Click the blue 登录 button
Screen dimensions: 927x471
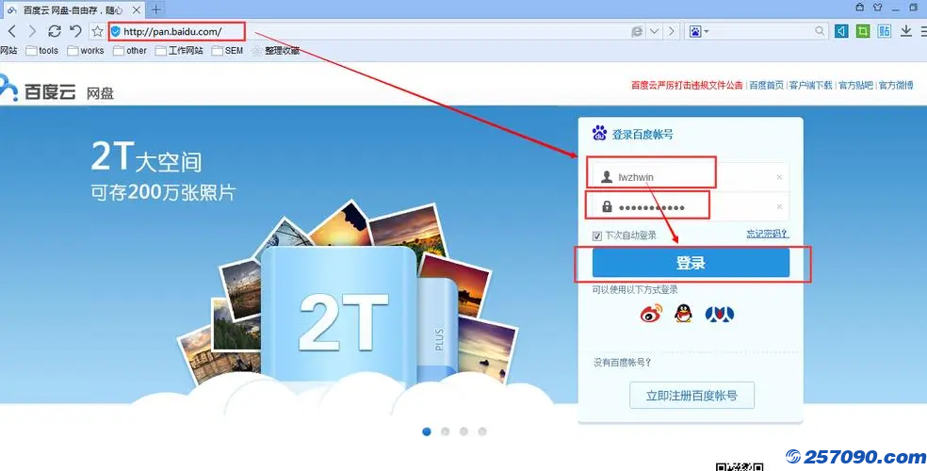[x=691, y=263]
